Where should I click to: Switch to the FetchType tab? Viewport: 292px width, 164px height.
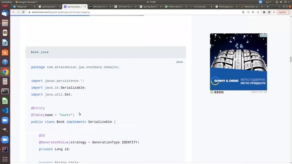(x=226, y=6)
